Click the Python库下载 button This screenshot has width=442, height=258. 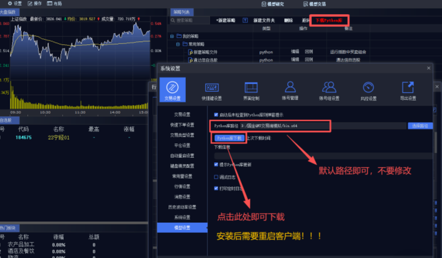(x=229, y=138)
